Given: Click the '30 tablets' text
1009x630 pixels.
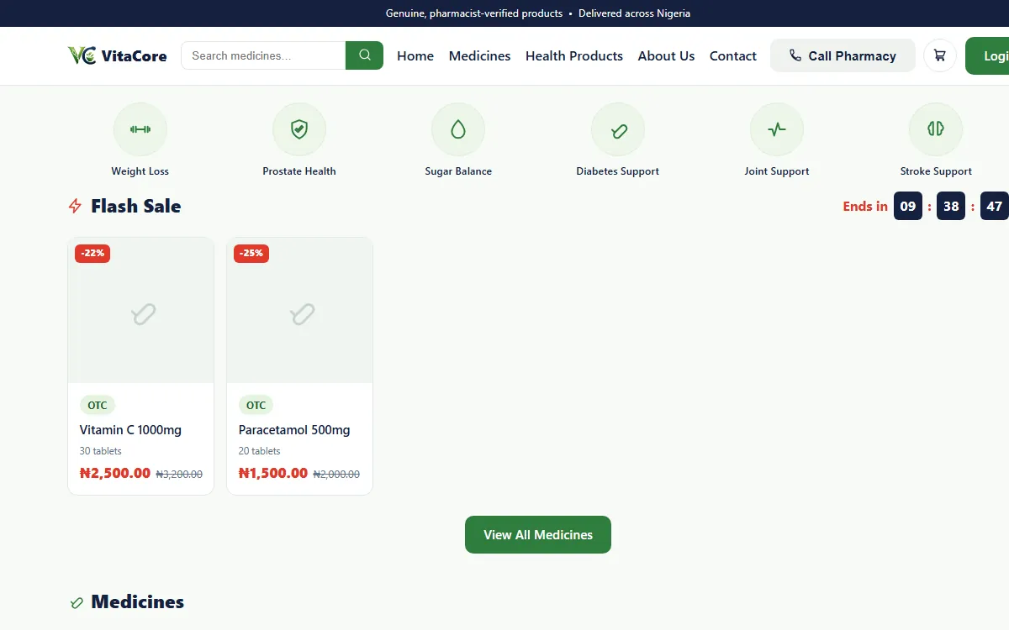Looking at the screenshot, I should point(101,451).
